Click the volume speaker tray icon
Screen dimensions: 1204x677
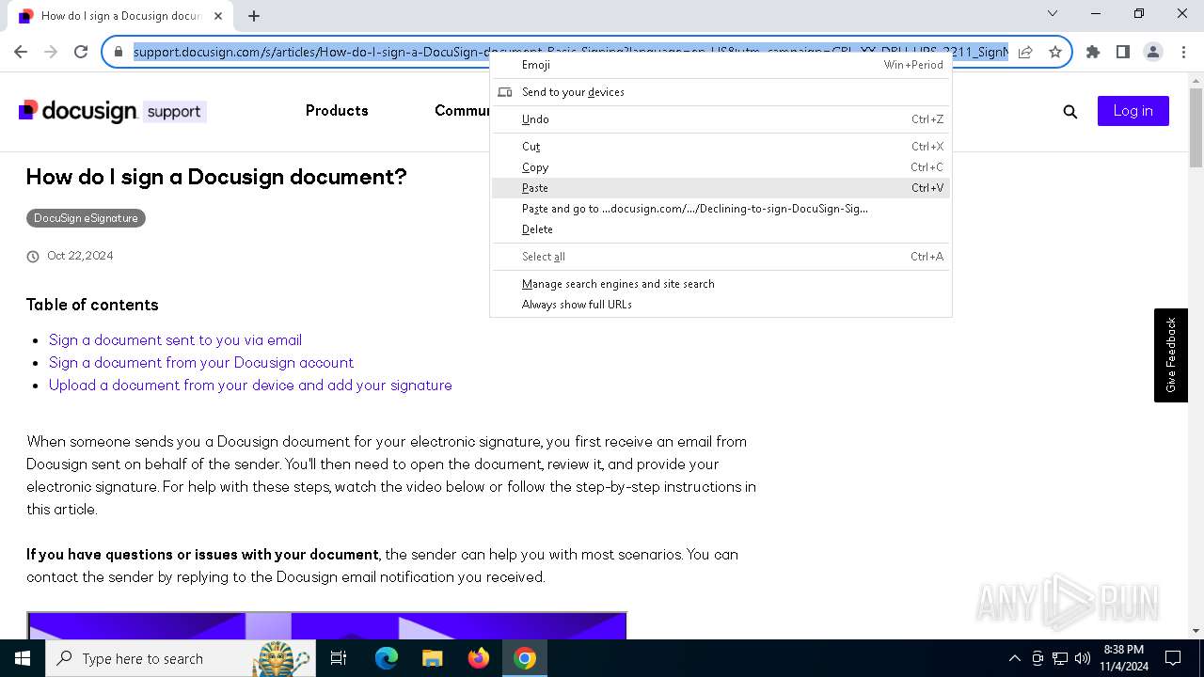click(1083, 658)
